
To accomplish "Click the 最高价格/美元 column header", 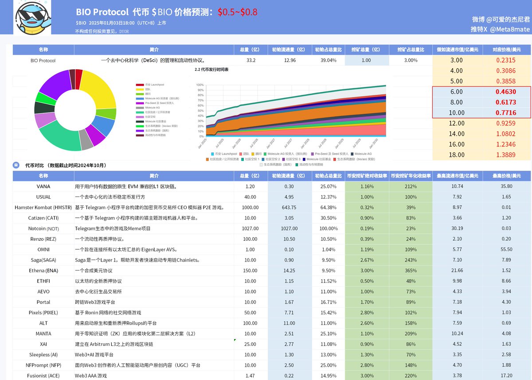I will [x=506, y=176].
